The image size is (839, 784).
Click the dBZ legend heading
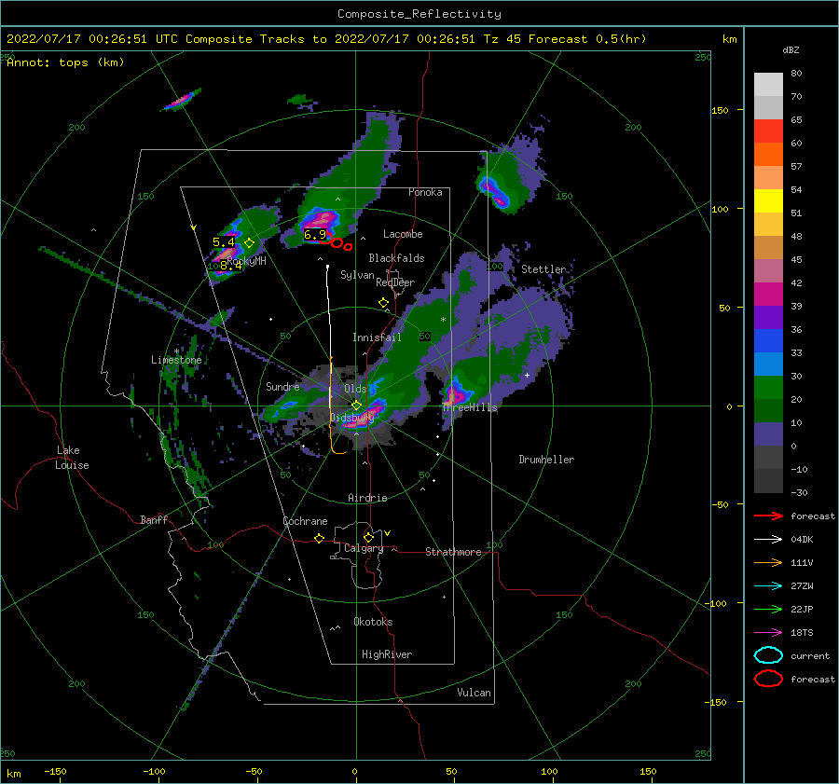coord(791,49)
